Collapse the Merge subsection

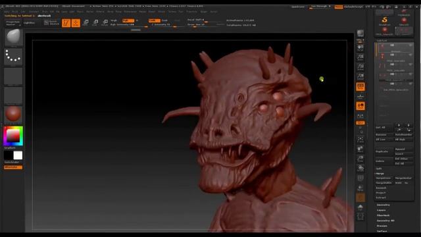[x=380, y=174]
